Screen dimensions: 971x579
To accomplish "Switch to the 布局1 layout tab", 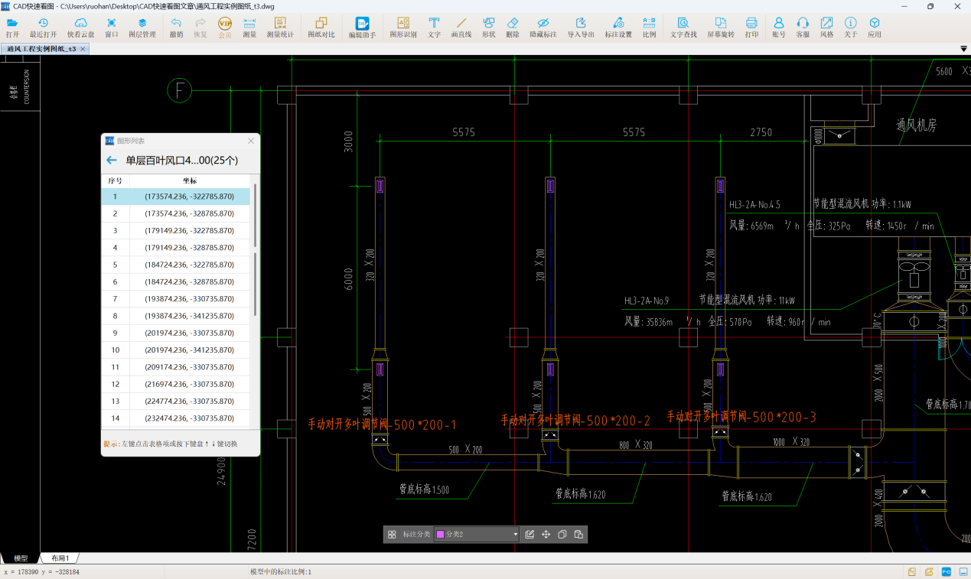I will click(60, 558).
